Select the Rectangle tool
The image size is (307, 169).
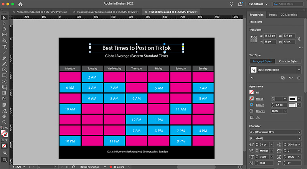point(4,75)
